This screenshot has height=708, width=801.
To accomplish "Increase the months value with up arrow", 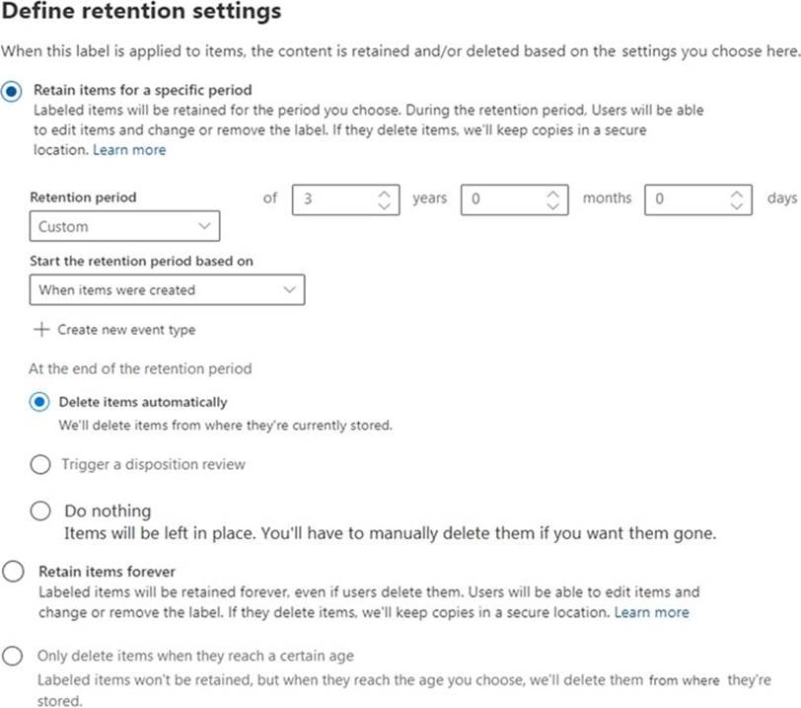I will pos(553,194).
